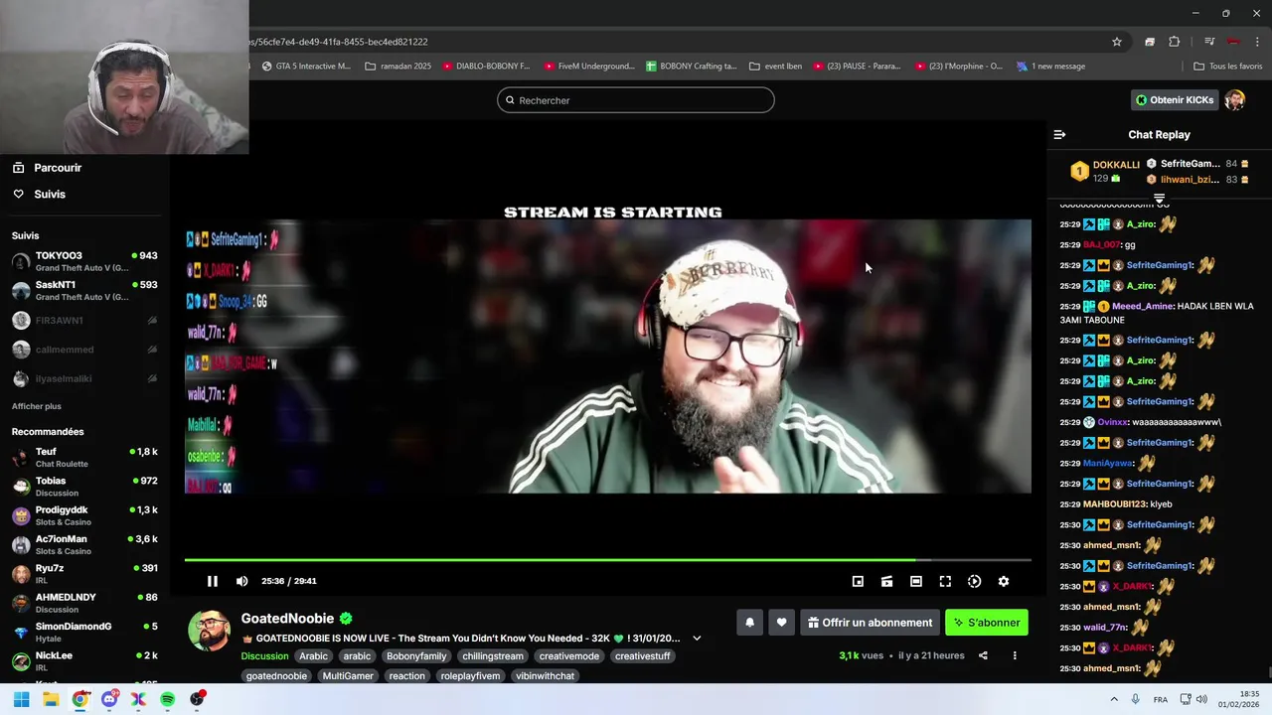Open recommended channel SimonDiamondG

(84, 633)
